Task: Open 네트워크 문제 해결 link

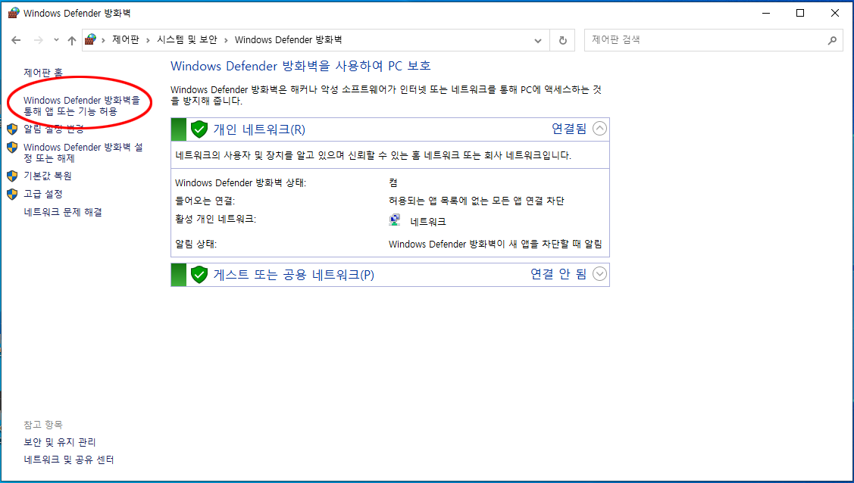Action: point(63,212)
